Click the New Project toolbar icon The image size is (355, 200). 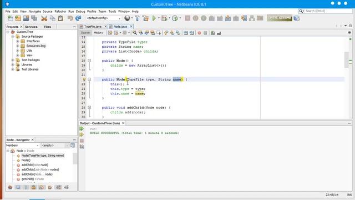[x=18, y=18]
